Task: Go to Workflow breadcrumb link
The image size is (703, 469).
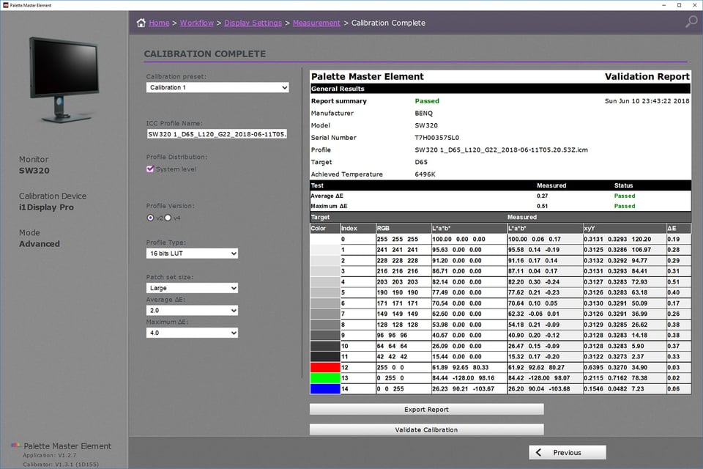Action: coord(197,23)
